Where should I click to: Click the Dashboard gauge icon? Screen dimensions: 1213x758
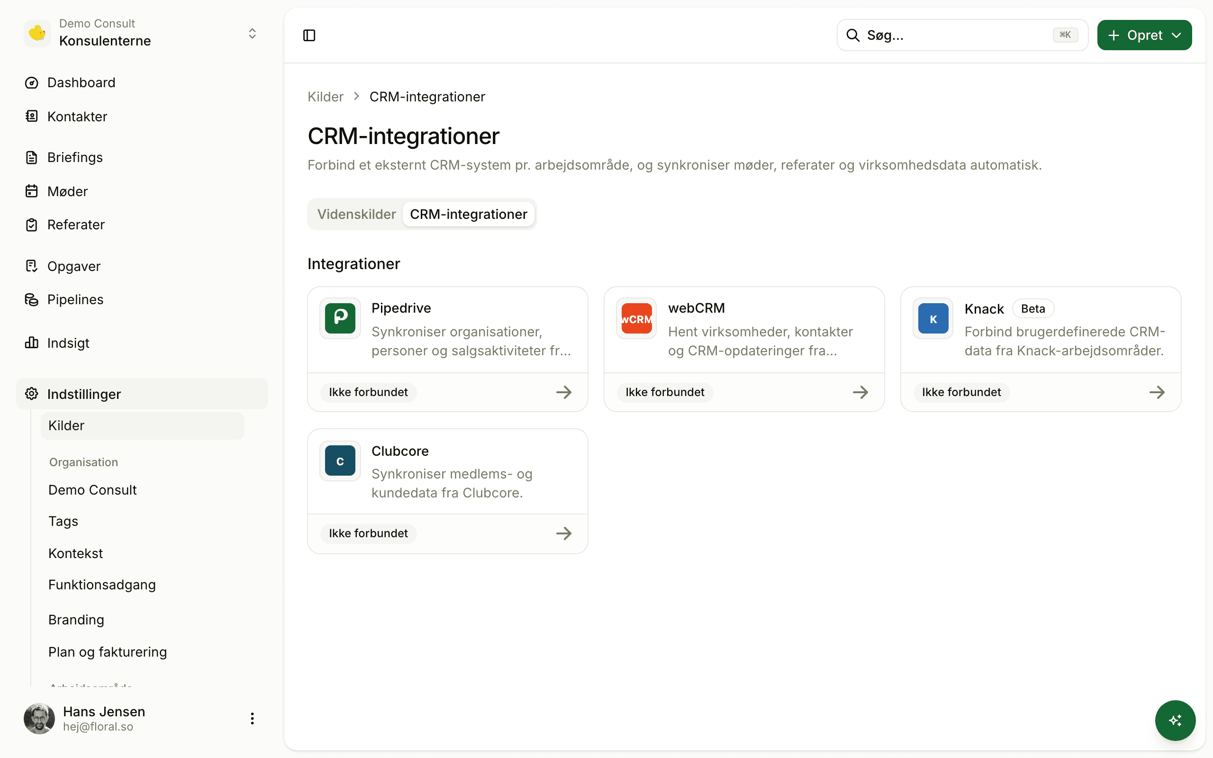click(x=32, y=83)
